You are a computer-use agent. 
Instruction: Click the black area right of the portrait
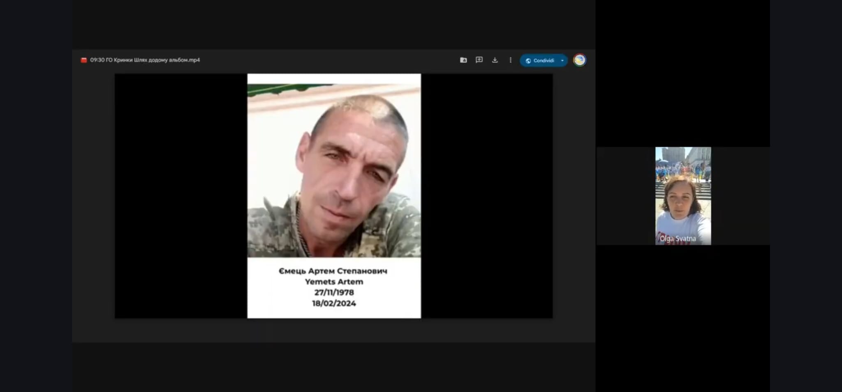click(x=486, y=196)
